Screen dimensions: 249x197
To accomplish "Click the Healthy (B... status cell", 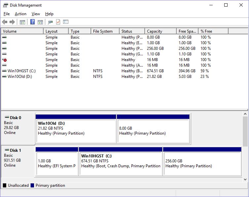I will point(132,71).
